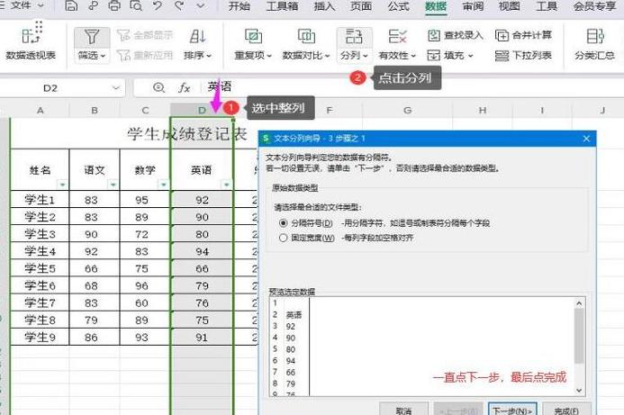Click the 填充 fill button
Viewport: 624px width, 415px height.
(x=450, y=55)
